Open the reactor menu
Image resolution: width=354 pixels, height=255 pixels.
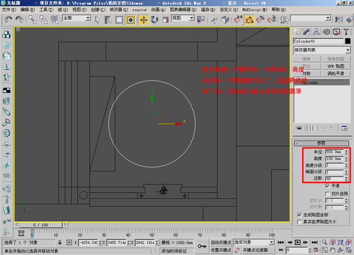tap(139, 10)
